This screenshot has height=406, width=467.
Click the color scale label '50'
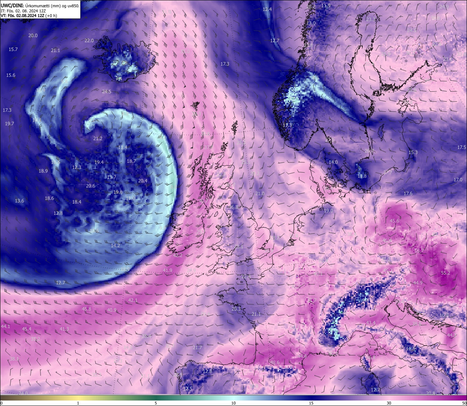(x=464, y=403)
